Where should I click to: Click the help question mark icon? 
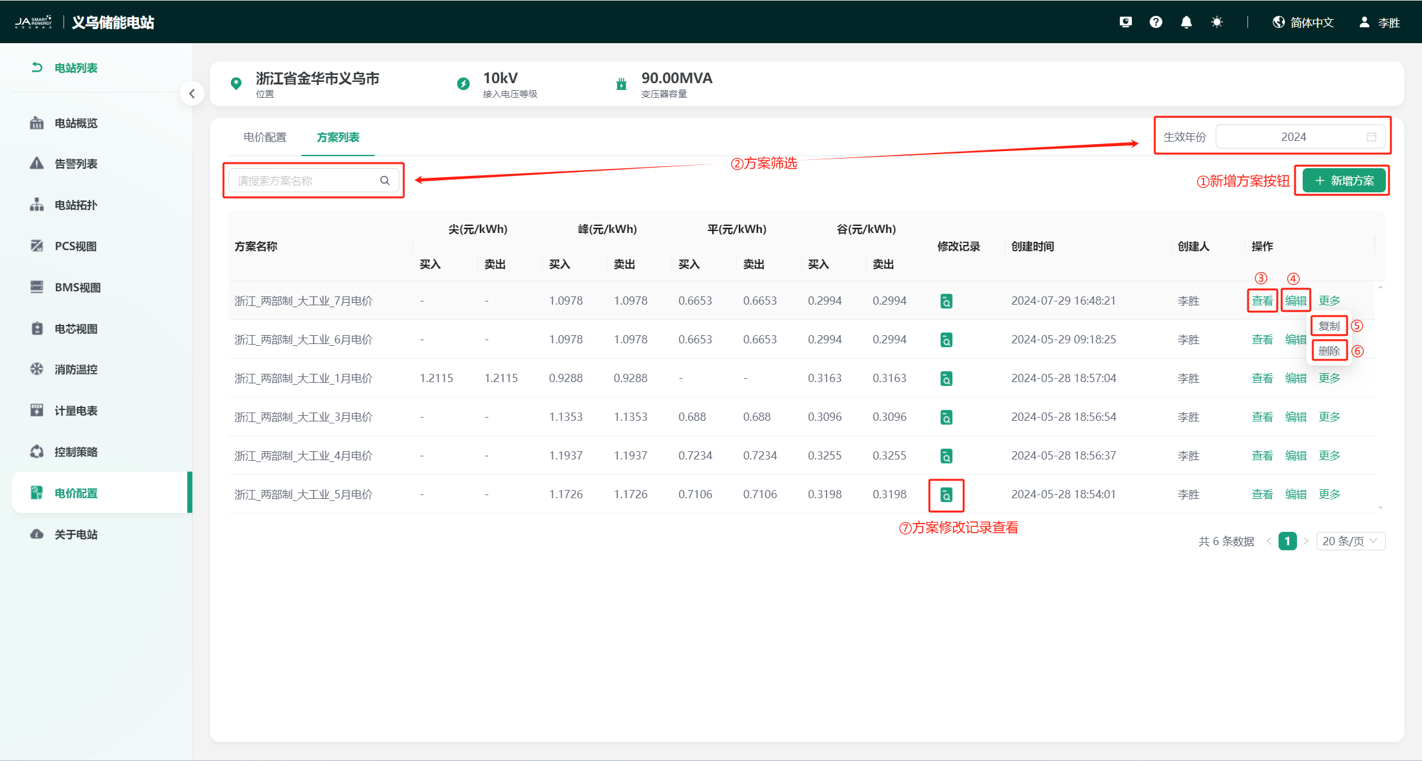[x=1156, y=22]
